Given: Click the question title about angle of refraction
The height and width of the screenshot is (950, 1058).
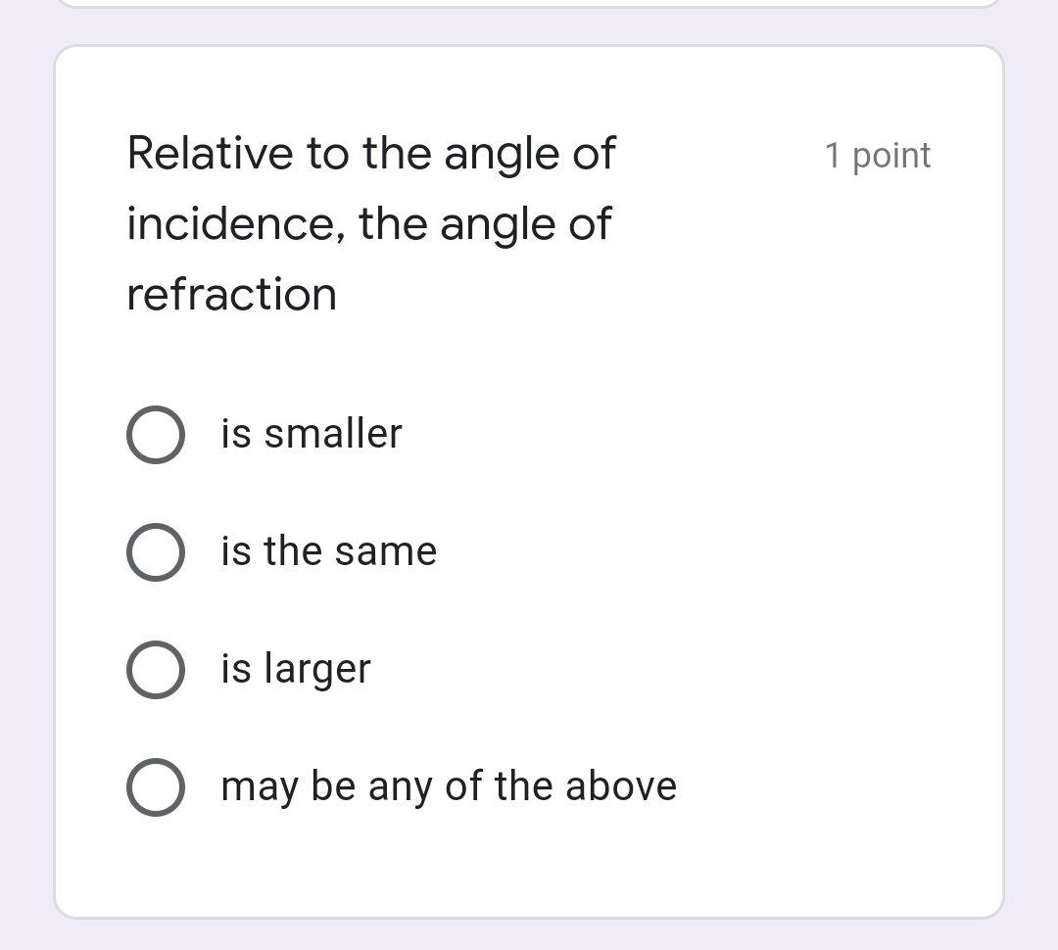Looking at the screenshot, I should pyautogui.click(x=370, y=222).
